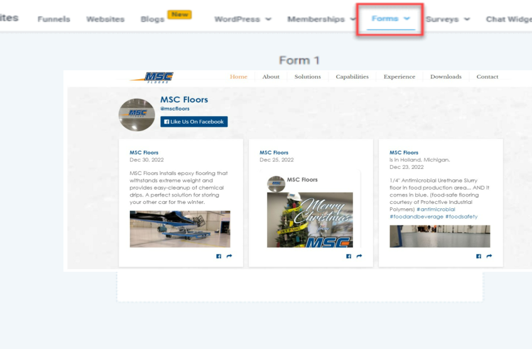The width and height of the screenshot is (532, 349).
Task: Open the blue floor photo in Dec 23 post
Action: 440,237
